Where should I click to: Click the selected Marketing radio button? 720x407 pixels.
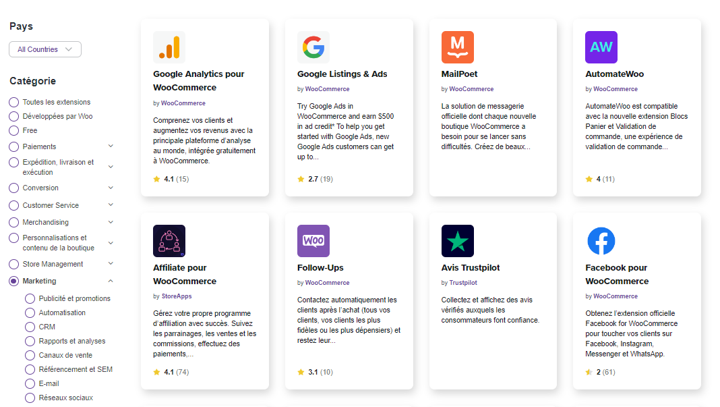(x=13, y=281)
